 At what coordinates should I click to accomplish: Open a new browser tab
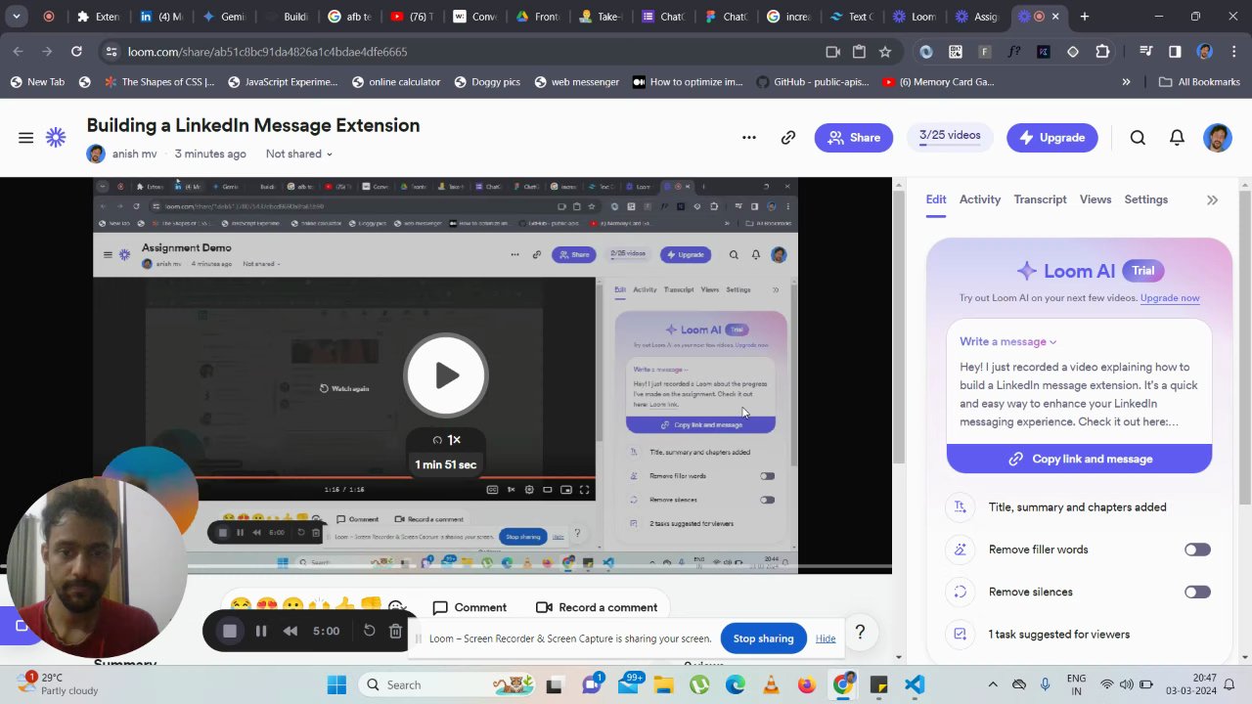point(1085,17)
